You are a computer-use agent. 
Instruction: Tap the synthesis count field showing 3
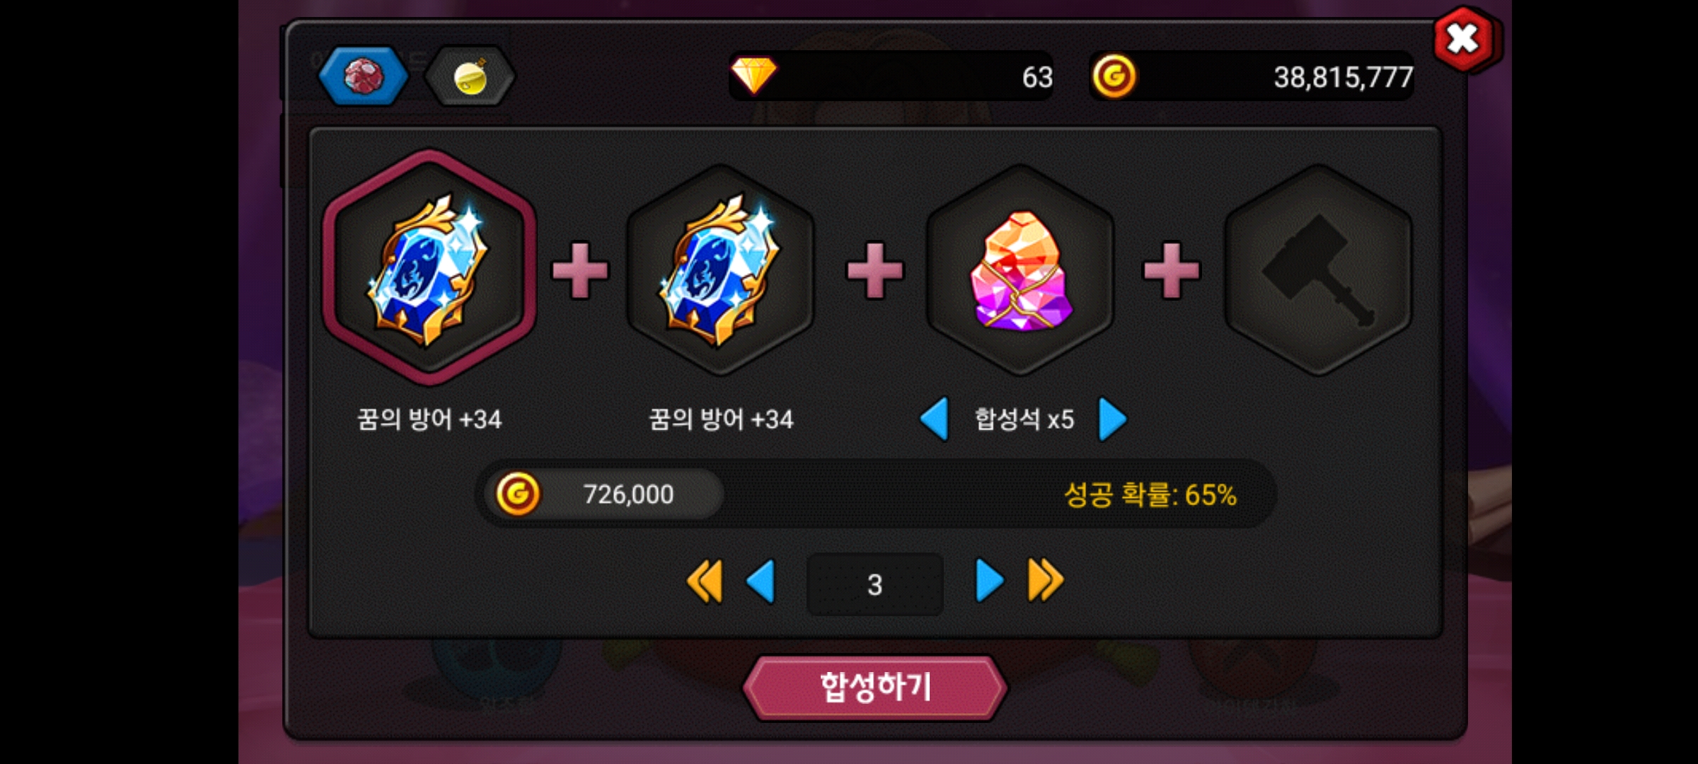pos(875,584)
